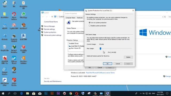This screenshot has height=96, width=171.
Task: Click the Max Usage slider handle
Action: pyautogui.click(x=100, y=49)
